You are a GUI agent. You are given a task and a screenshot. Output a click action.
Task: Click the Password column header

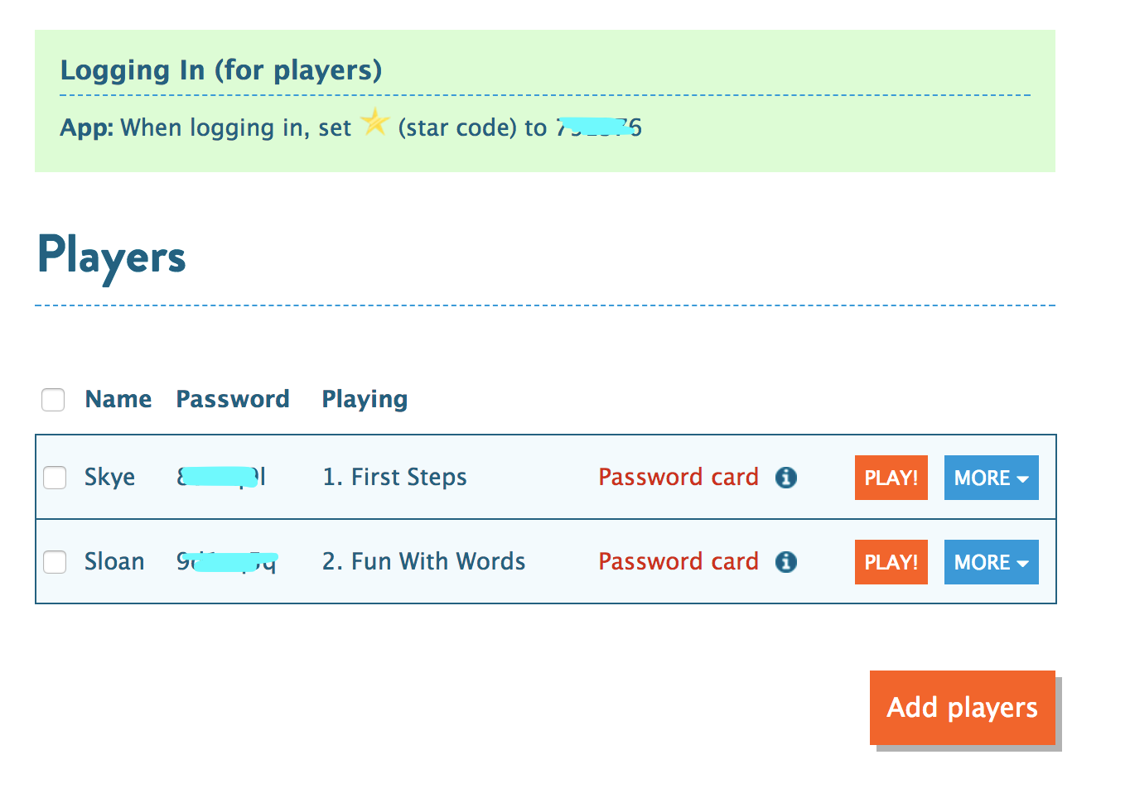coord(233,399)
